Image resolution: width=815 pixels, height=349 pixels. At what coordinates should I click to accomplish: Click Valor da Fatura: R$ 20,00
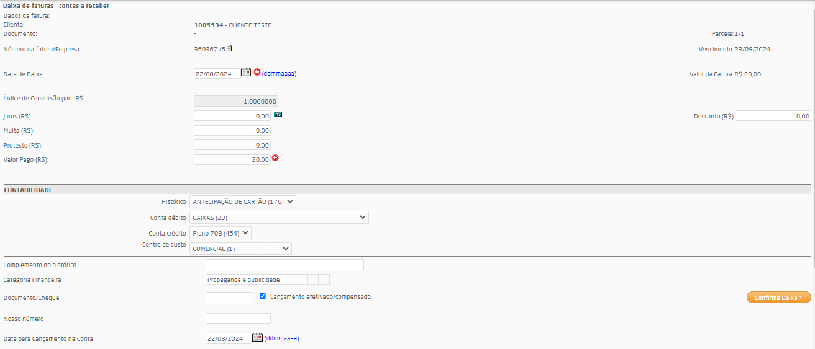(x=725, y=74)
